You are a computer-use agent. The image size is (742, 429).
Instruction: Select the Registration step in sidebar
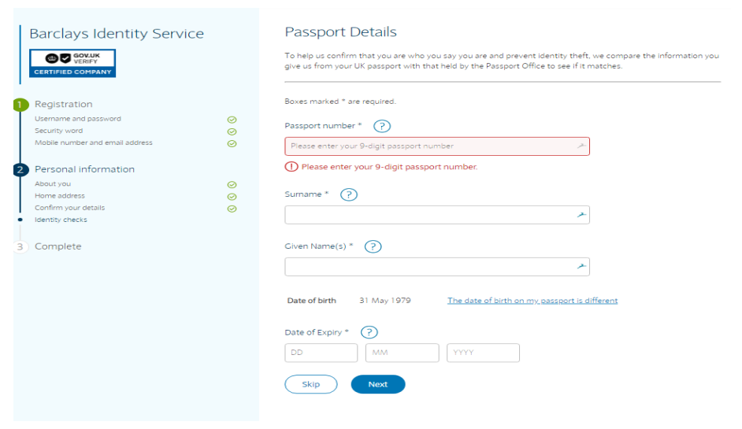pos(63,104)
